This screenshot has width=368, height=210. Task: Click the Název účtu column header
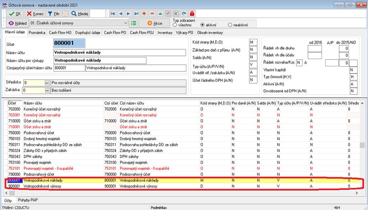(63, 103)
